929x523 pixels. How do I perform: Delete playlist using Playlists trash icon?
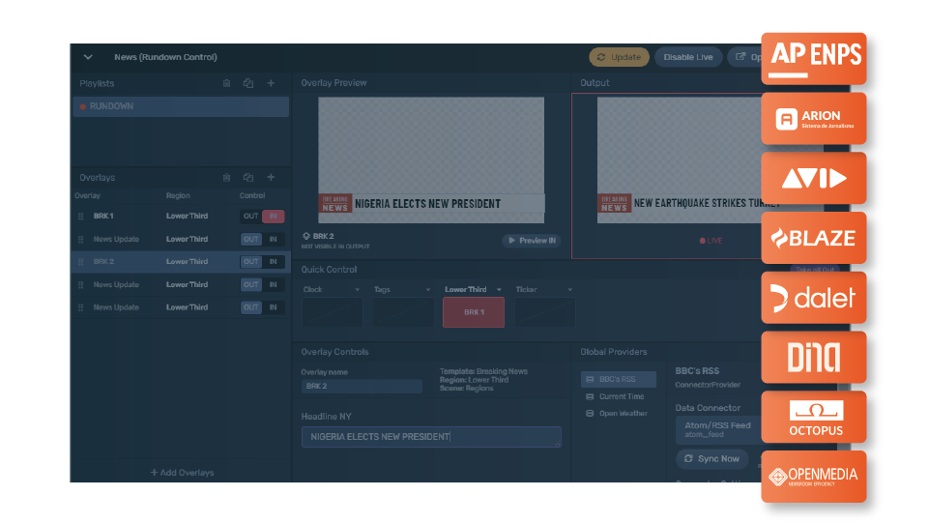click(x=226, y=84)
